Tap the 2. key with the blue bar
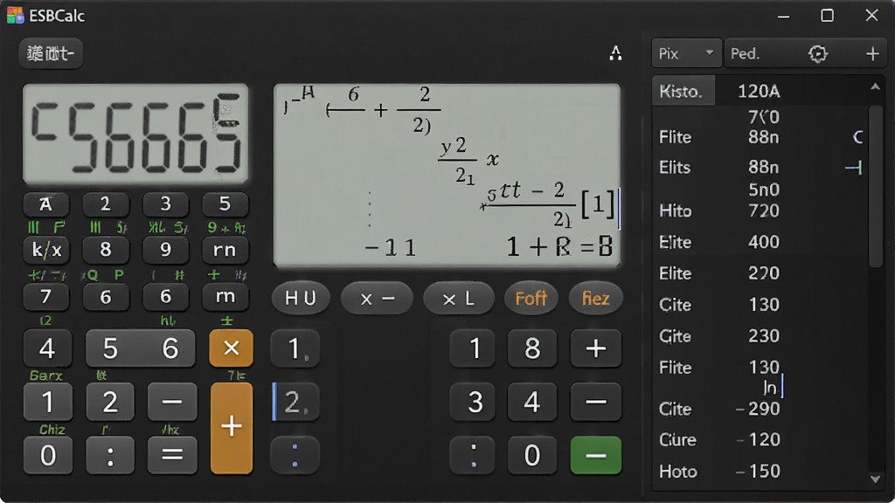This screenshot has width=895, height=503. [295, 402]
